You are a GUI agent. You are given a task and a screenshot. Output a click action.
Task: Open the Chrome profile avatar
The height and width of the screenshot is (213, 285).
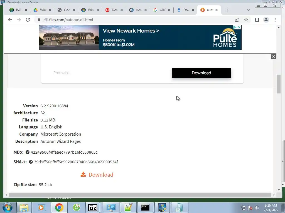coord(266,20)
